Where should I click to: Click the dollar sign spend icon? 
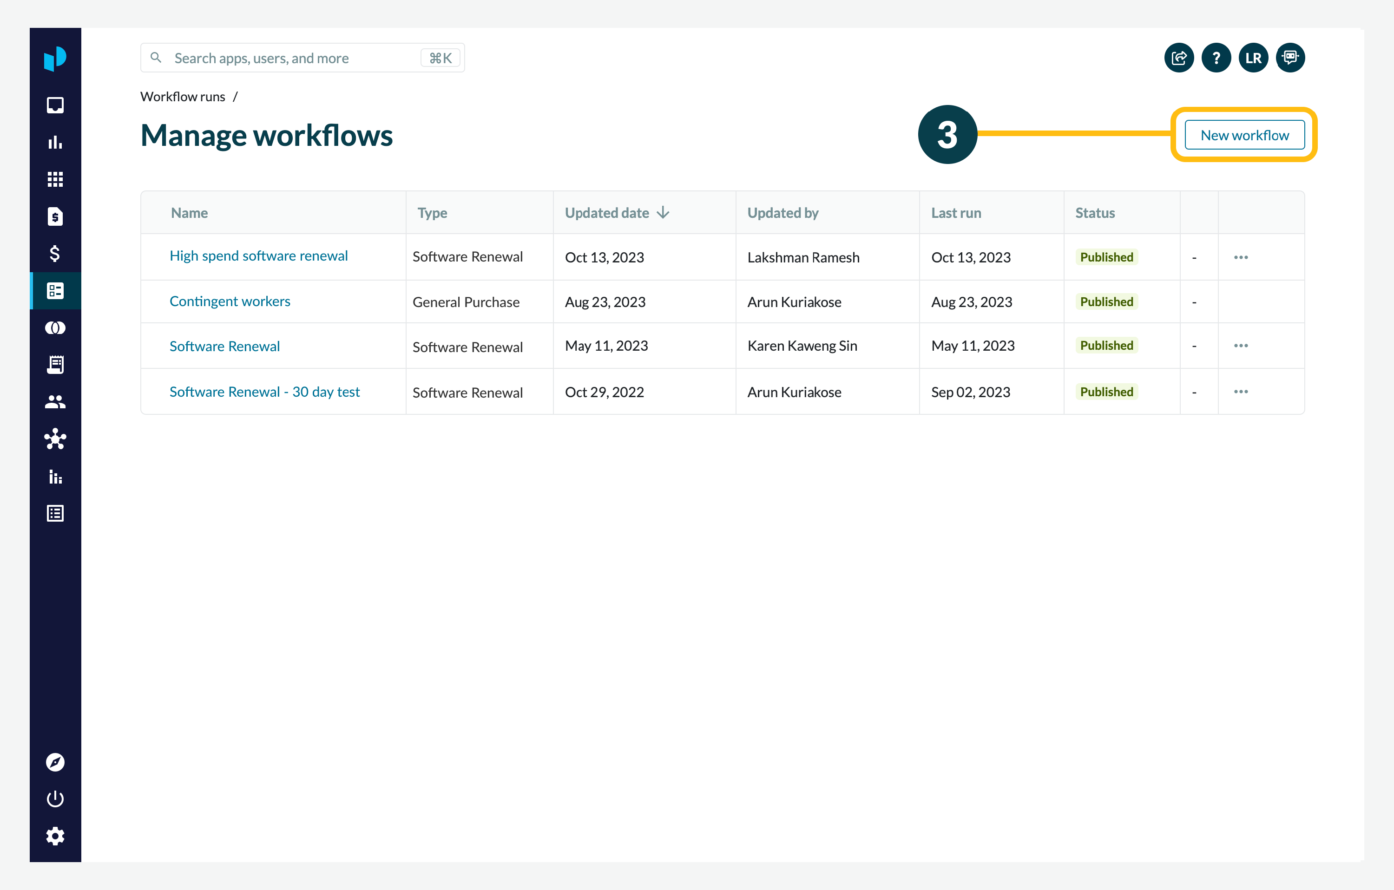pyautogui.click(x=55, y=254)
